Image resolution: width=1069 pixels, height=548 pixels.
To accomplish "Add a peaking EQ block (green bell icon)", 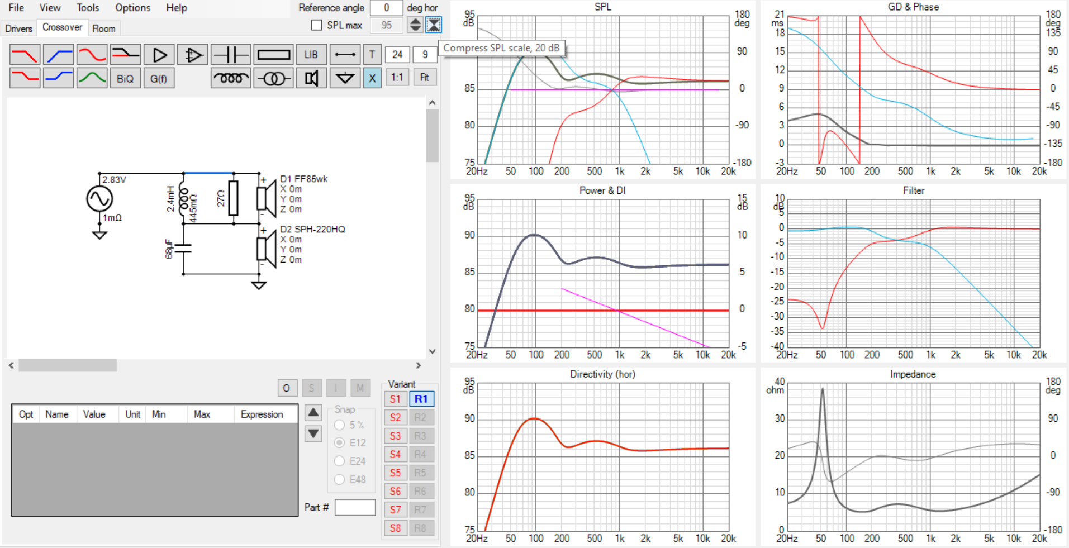I will point(92,78).
